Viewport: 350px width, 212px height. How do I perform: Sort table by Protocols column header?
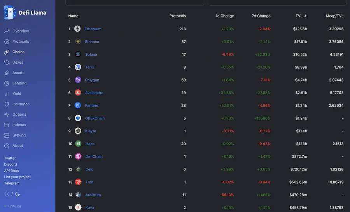[178, 16]
